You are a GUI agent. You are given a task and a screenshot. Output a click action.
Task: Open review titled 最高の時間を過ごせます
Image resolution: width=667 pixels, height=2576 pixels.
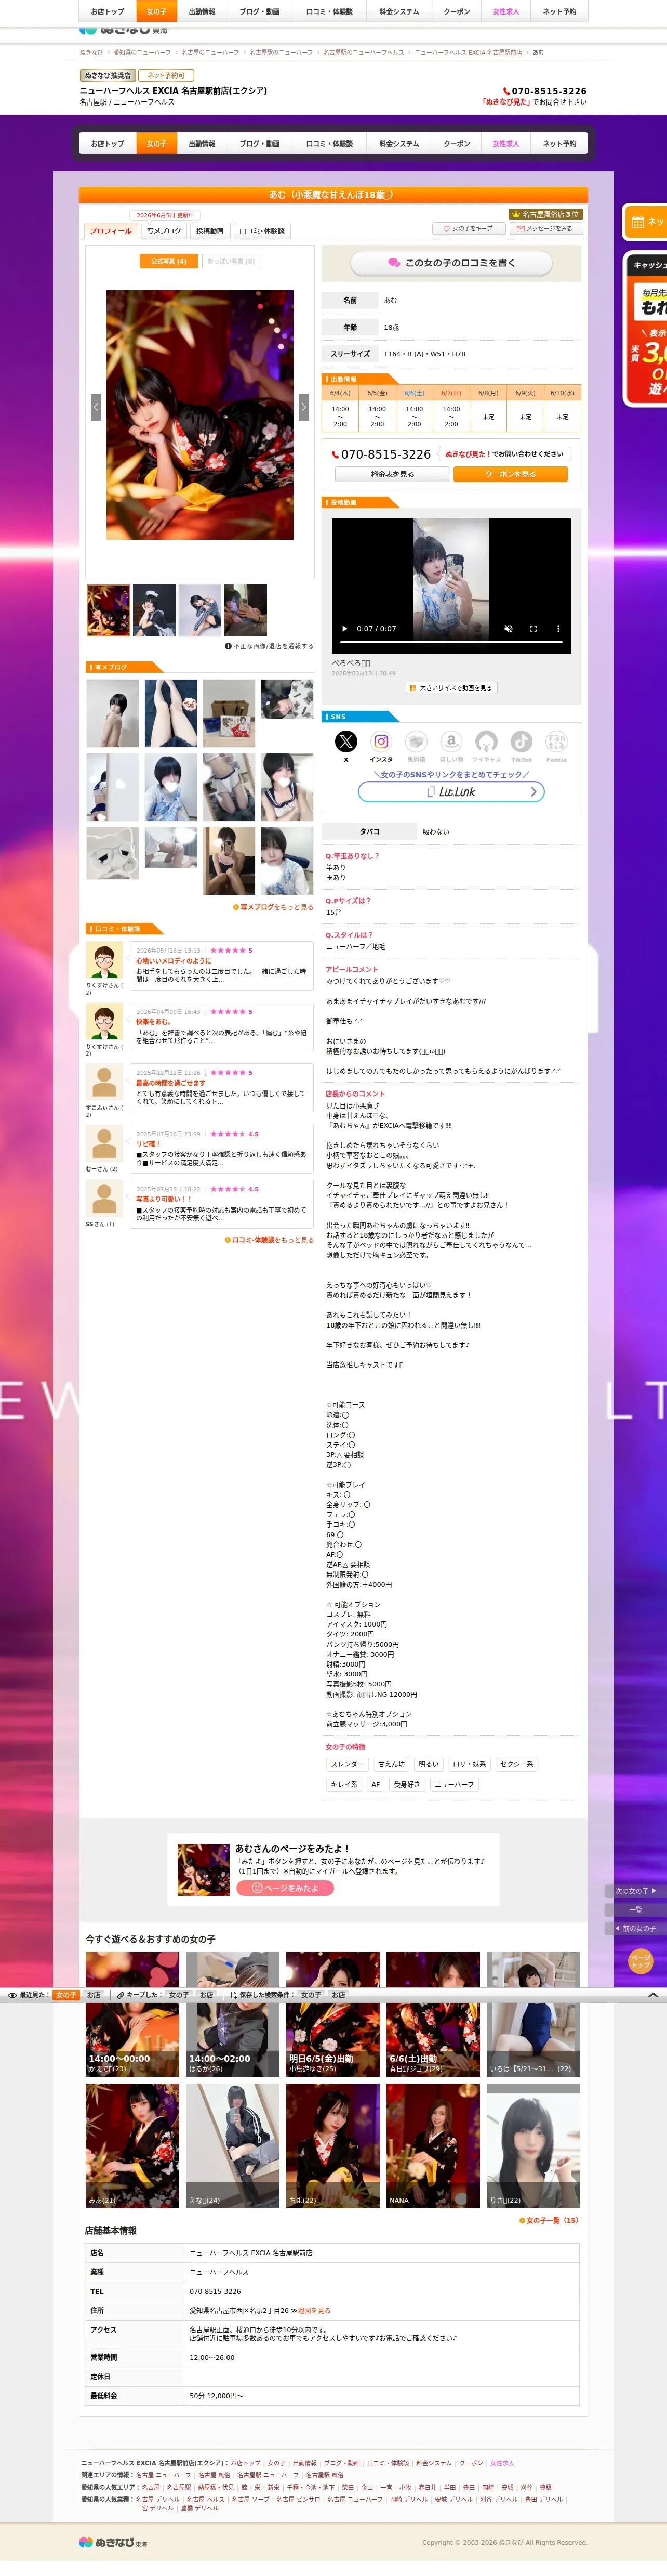(171, 1083)
